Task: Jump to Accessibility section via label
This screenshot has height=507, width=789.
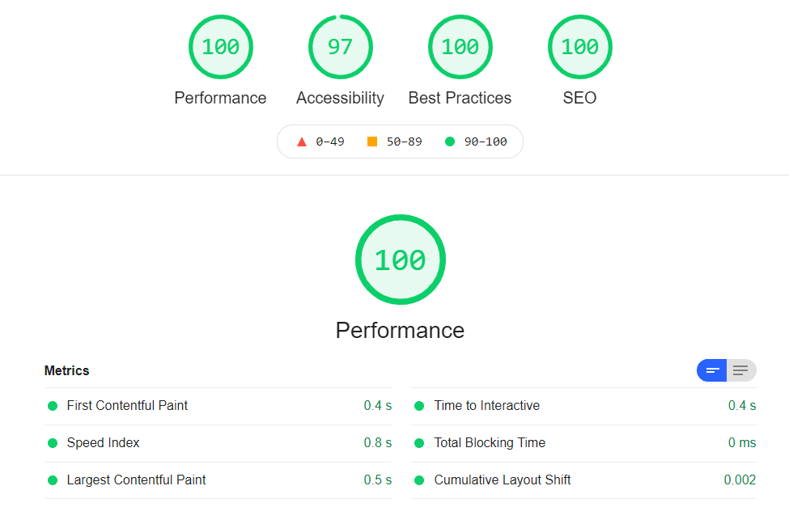Action: click(340, 98)
